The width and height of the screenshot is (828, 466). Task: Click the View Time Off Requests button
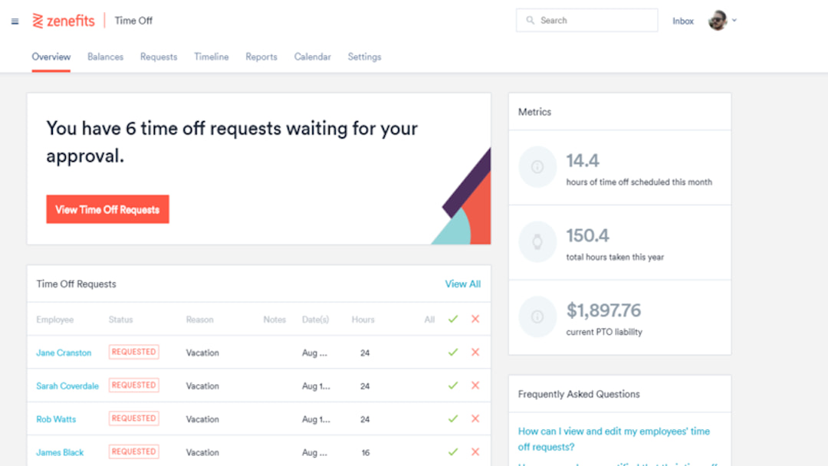point(107,209)
